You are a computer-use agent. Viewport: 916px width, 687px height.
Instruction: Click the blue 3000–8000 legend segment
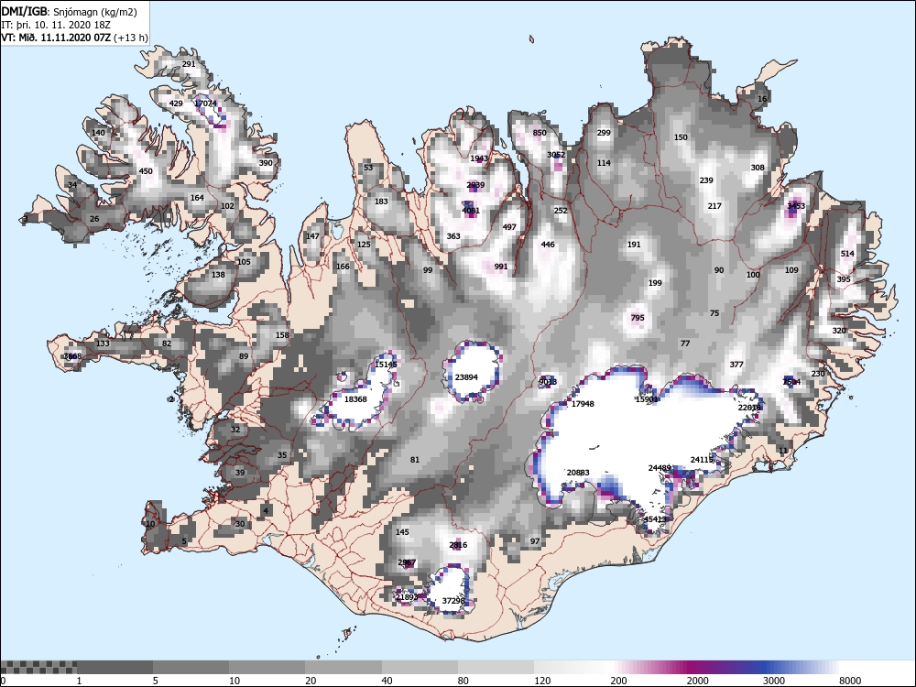801,667
